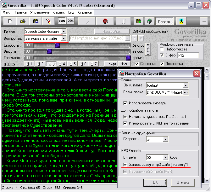The image size is (211, 192).
Task: Open the Фон background button
Action: 124,64
